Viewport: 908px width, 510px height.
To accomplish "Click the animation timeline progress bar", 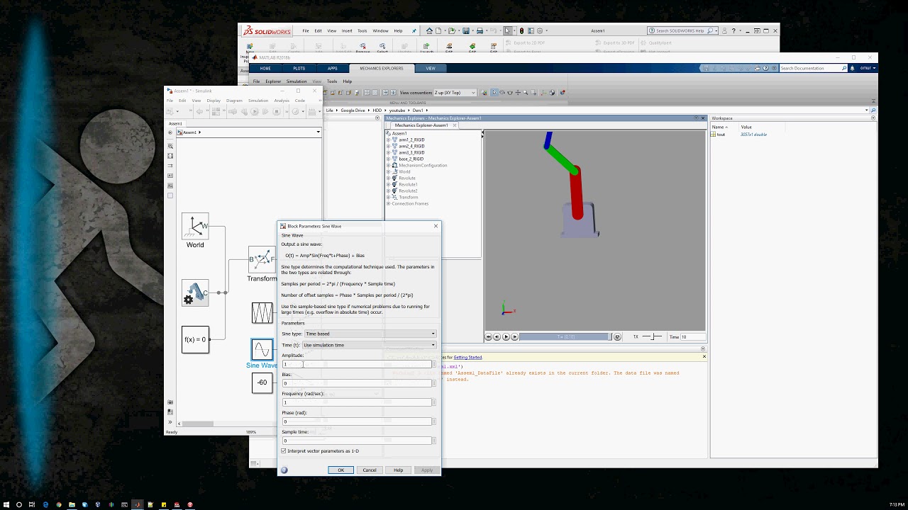I will pyautogui.click(x=565, y=337).
